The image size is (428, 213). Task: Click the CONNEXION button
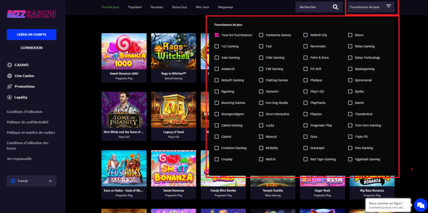[31, 48]
